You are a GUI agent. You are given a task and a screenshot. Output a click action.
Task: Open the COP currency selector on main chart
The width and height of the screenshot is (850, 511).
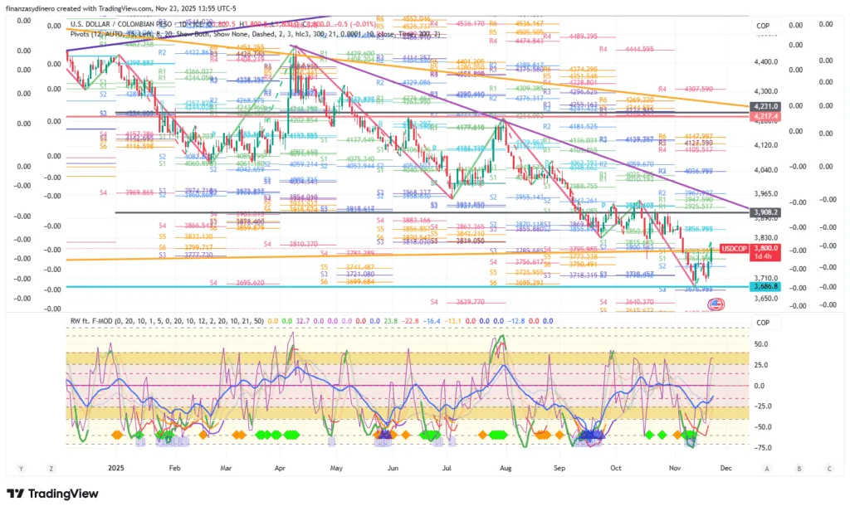point(763,27)
